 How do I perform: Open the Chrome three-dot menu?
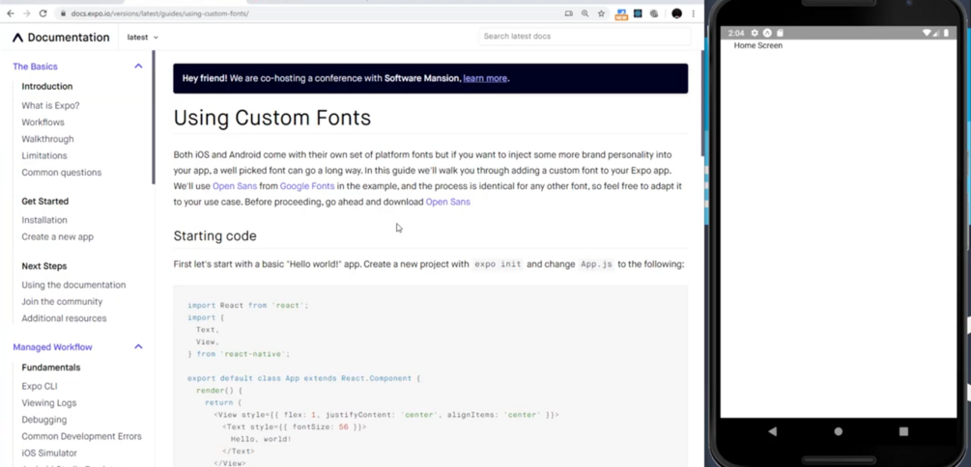click(x=694, y=14)
